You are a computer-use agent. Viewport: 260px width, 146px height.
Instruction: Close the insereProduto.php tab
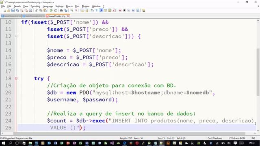pos(68,16)
